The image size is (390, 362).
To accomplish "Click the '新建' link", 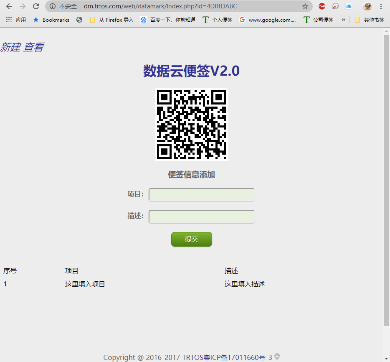I will (x=10, y=47).
